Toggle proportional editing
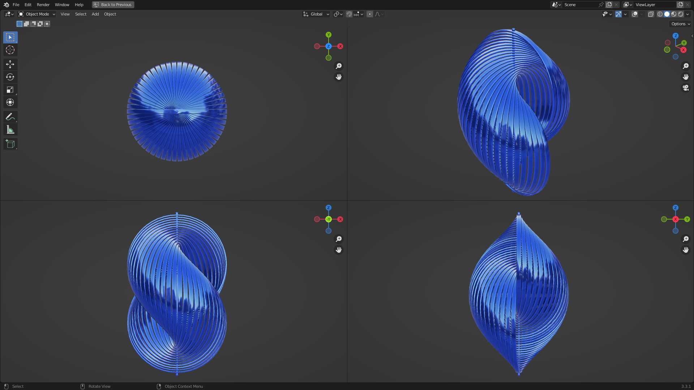 370,14
